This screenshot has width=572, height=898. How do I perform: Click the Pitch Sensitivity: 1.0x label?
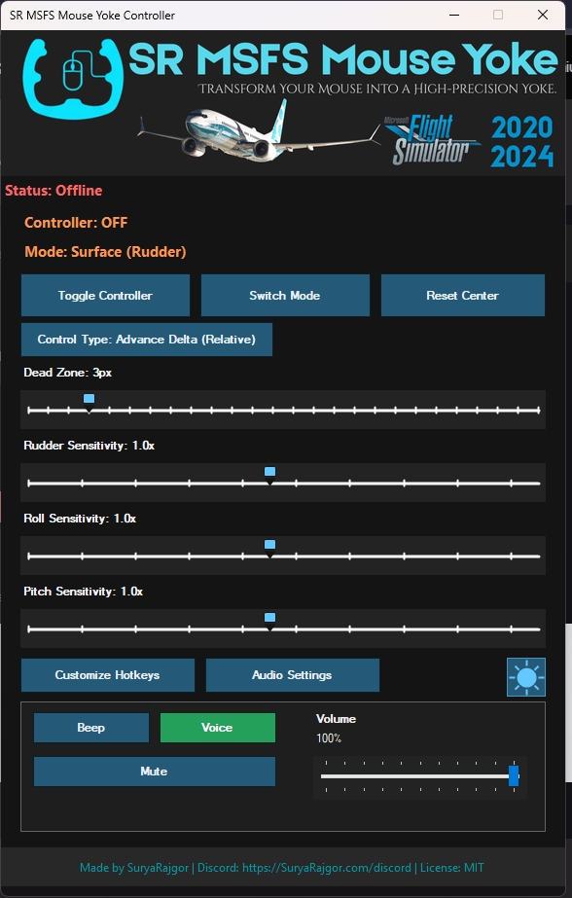point(83,591)
